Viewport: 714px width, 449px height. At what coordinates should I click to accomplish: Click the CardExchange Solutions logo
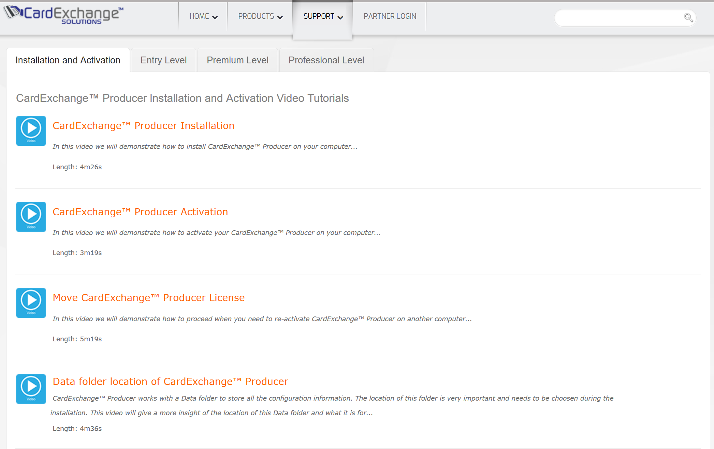point(64,15)
